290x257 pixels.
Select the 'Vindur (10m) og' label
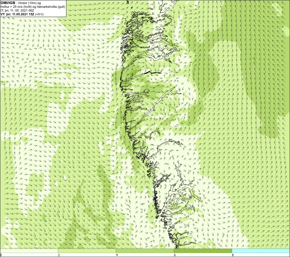(x=29, y=3)
